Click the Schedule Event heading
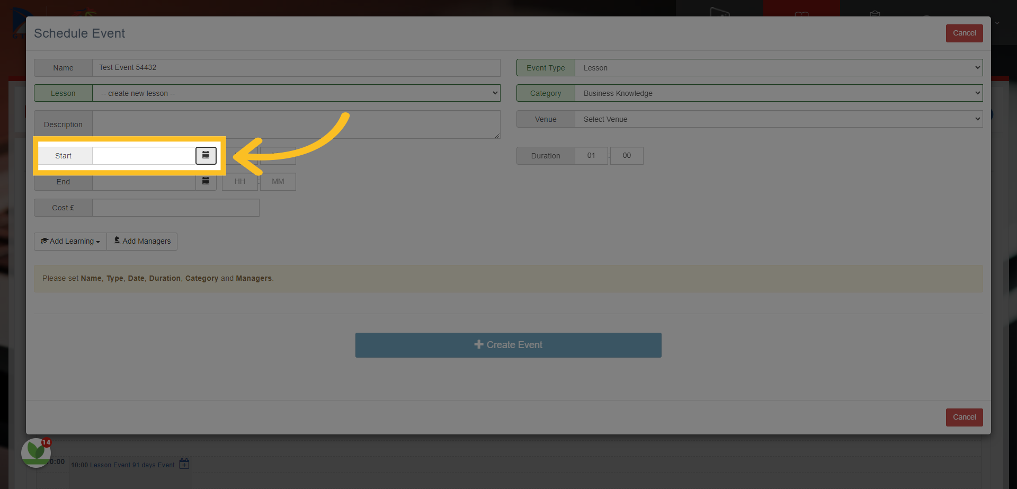 point(79,33)
